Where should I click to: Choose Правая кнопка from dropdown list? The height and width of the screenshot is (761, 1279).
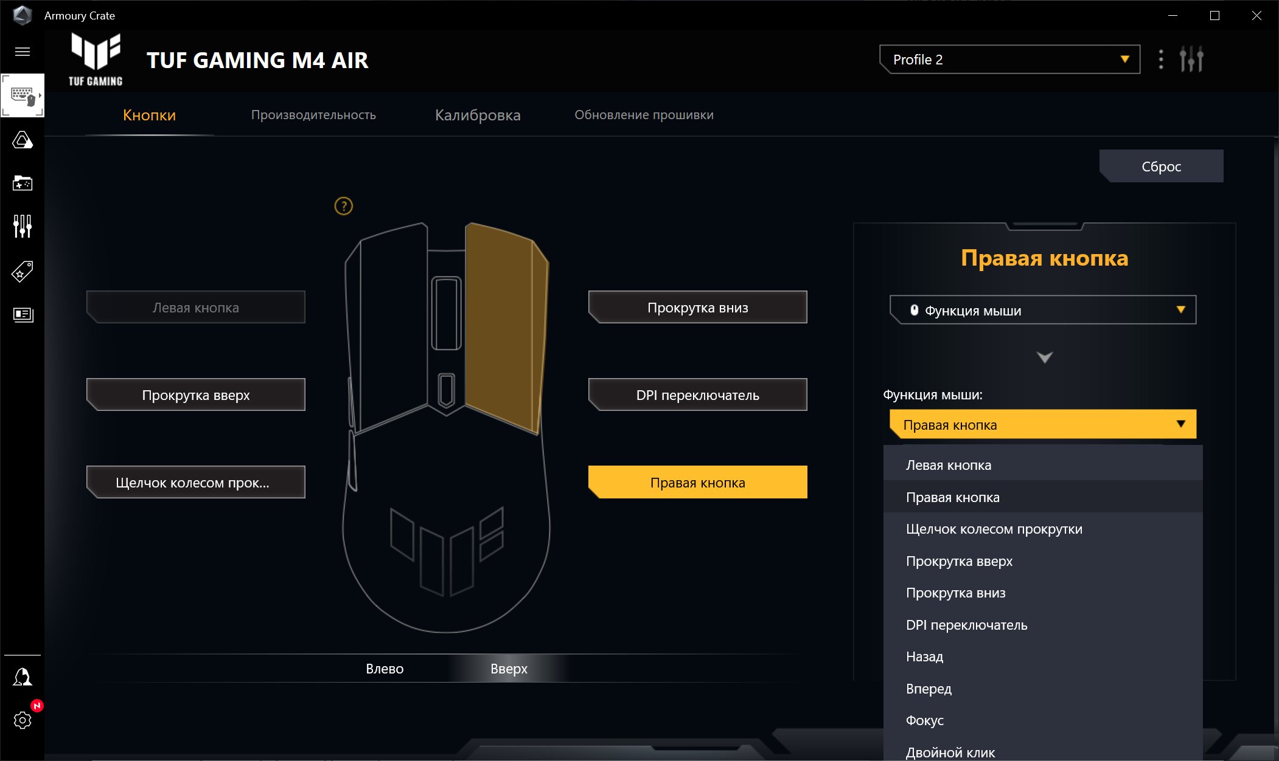click(x=1043, y=497)
